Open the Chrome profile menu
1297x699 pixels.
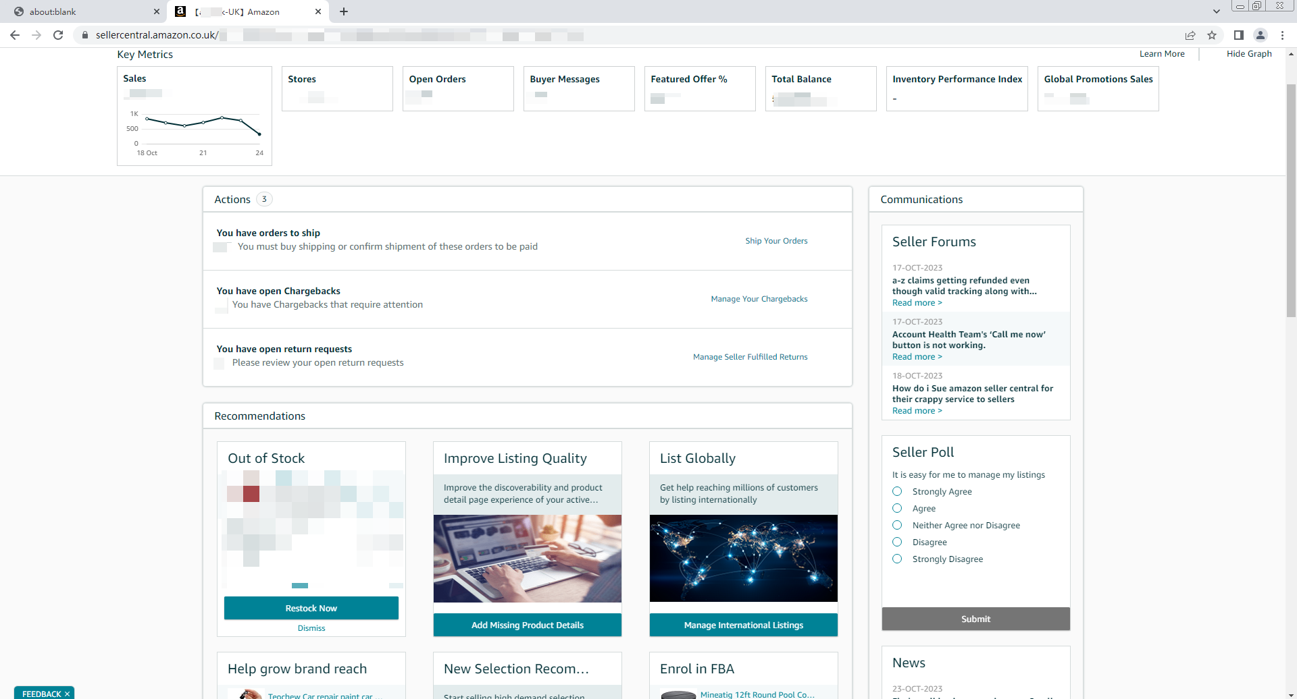(1261, 35)
